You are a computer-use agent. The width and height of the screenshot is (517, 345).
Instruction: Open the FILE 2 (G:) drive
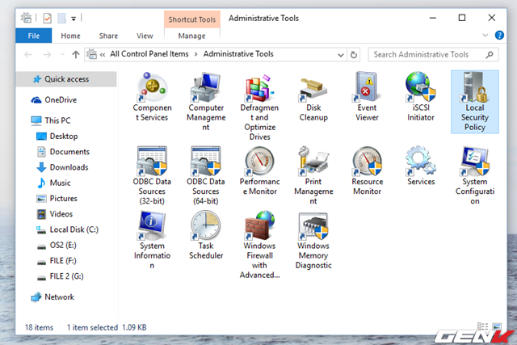[66, 276]
